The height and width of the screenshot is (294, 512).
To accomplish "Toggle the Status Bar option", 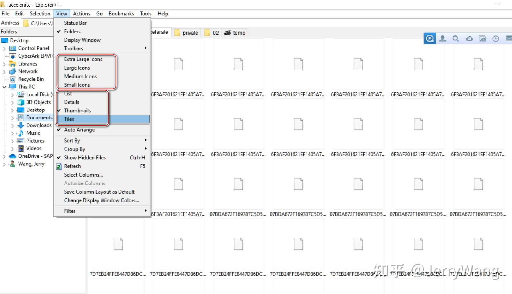I will click(102, 23).
